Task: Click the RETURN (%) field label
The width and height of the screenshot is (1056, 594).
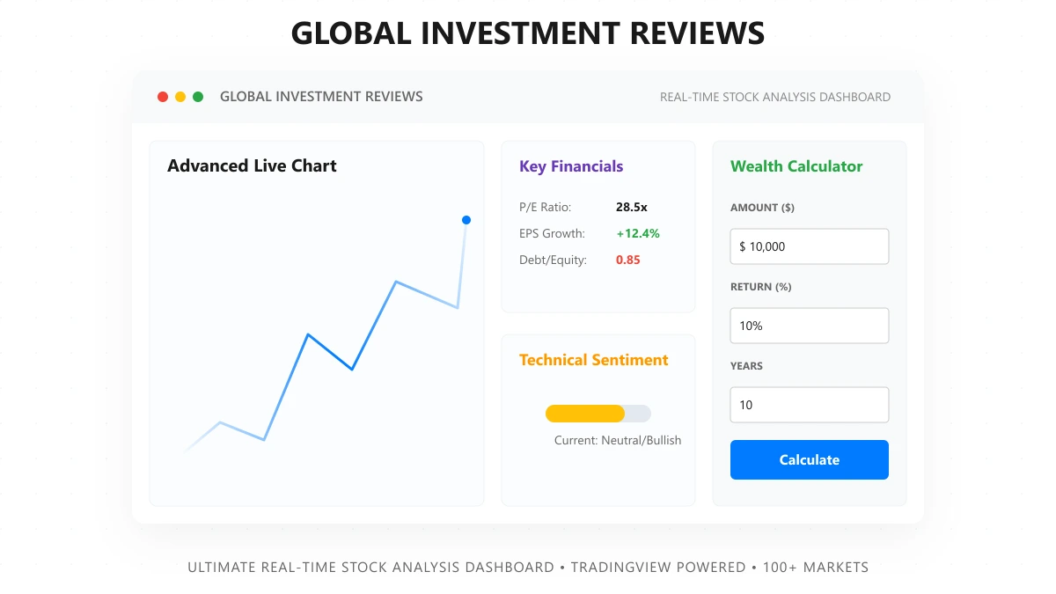Action: 761,287
